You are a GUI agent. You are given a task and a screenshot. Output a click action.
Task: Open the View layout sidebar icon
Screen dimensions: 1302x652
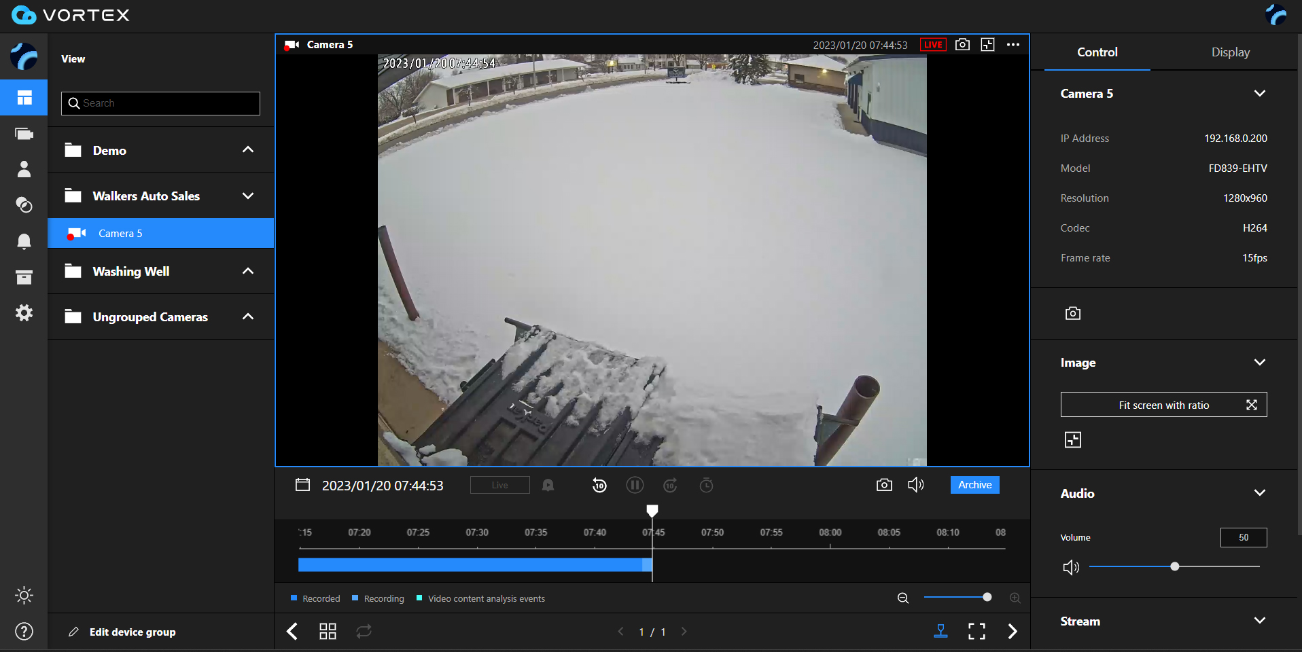24,98
